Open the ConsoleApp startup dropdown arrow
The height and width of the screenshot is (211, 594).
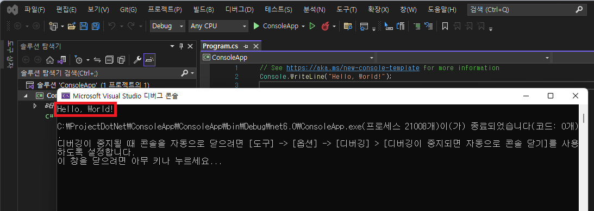tap(303, 26)
